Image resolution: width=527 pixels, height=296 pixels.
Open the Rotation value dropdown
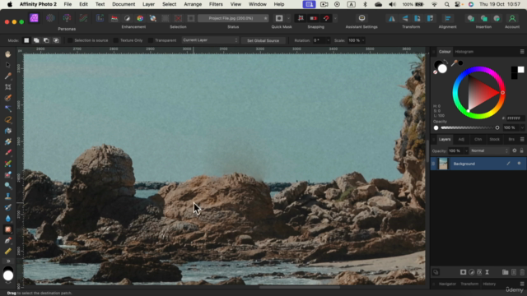pyautogui.click(x=328, y=40)
